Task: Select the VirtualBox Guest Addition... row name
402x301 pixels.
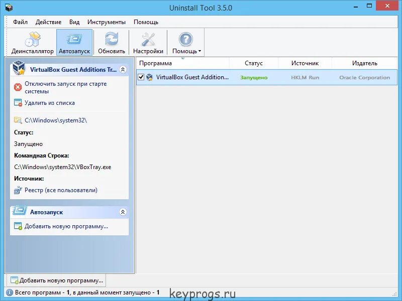Action: click(x=192, y=77)
